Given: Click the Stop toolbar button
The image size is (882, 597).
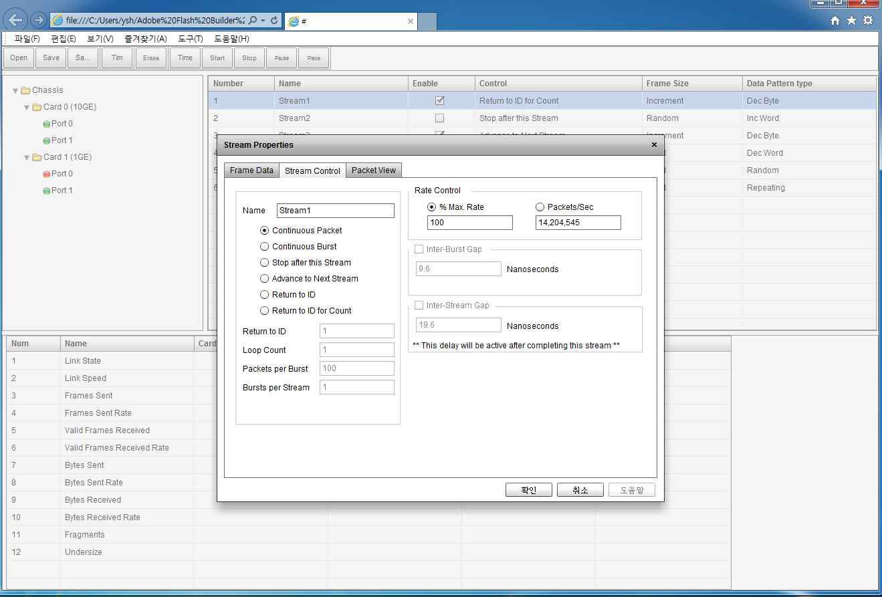Looking at the screenshot, I should [249, 58].
